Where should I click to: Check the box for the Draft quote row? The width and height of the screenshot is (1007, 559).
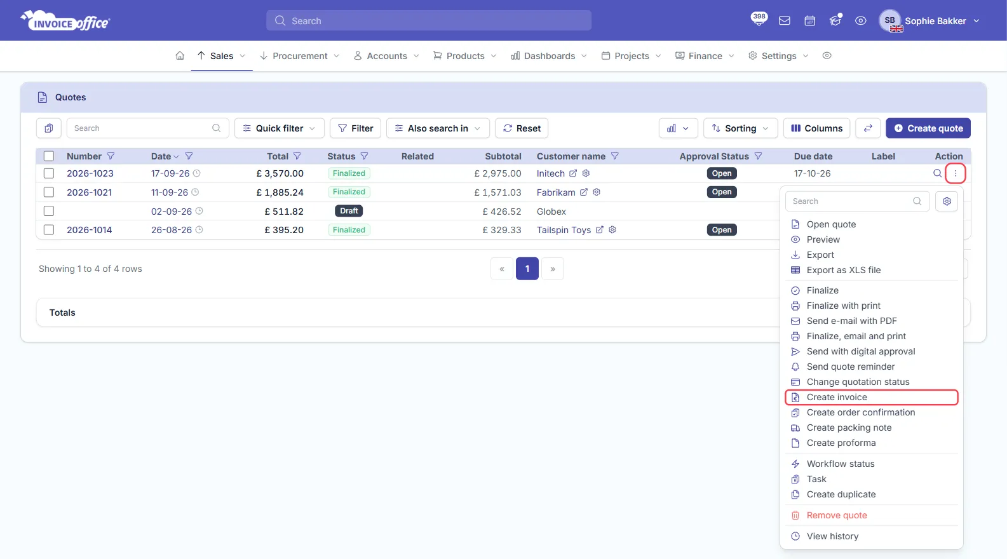tap(49, 211)
